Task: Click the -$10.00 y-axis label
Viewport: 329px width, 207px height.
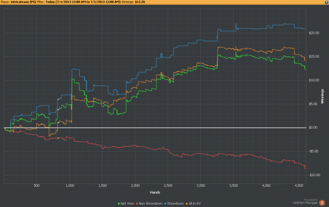Action: pyautogui.click(x=314, y=175)
